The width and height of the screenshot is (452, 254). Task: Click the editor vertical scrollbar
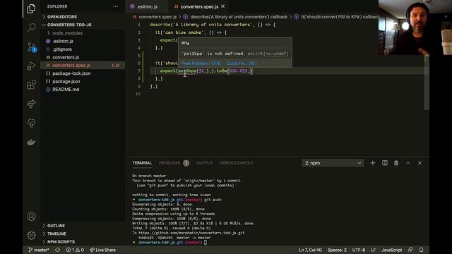pos(427,83)
